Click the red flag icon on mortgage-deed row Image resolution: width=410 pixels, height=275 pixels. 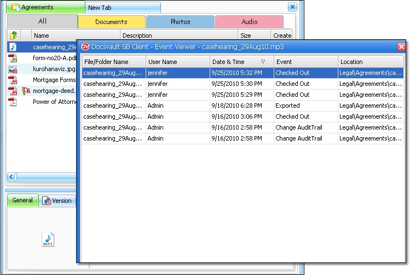(26, 91)
